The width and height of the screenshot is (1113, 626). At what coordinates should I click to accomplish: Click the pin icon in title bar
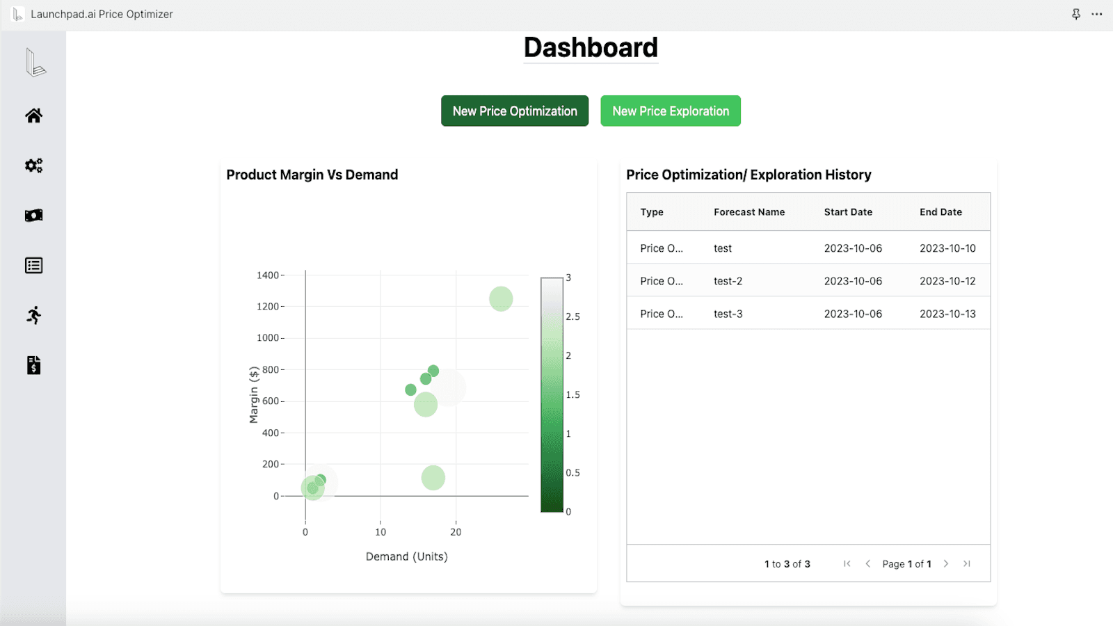(x=1075, y=14)
